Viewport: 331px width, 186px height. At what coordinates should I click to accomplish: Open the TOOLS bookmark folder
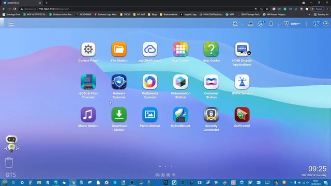(x=125, y=14)
